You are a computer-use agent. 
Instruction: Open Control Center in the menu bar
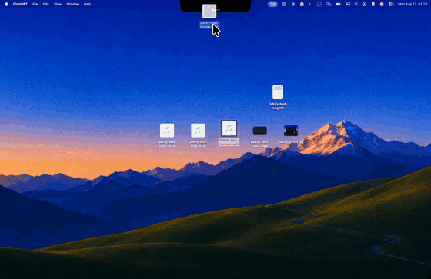pyautogui.click(x=391, y=4)
